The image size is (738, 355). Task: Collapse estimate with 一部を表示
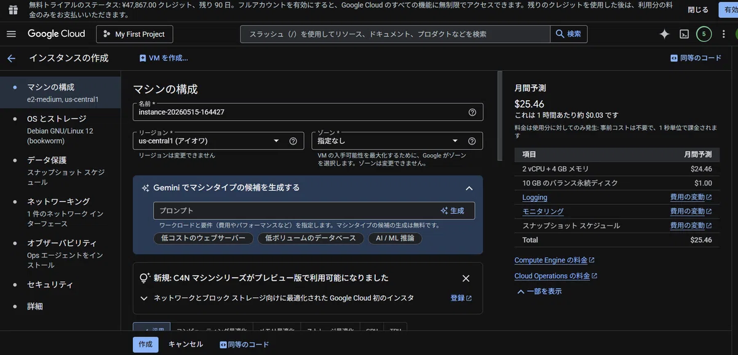(539, 291)
